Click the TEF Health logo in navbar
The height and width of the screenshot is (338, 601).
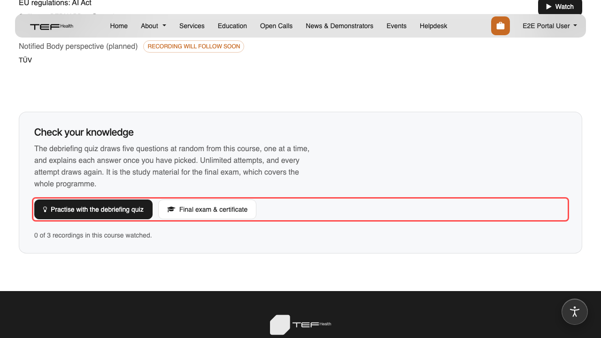(52, 26)
